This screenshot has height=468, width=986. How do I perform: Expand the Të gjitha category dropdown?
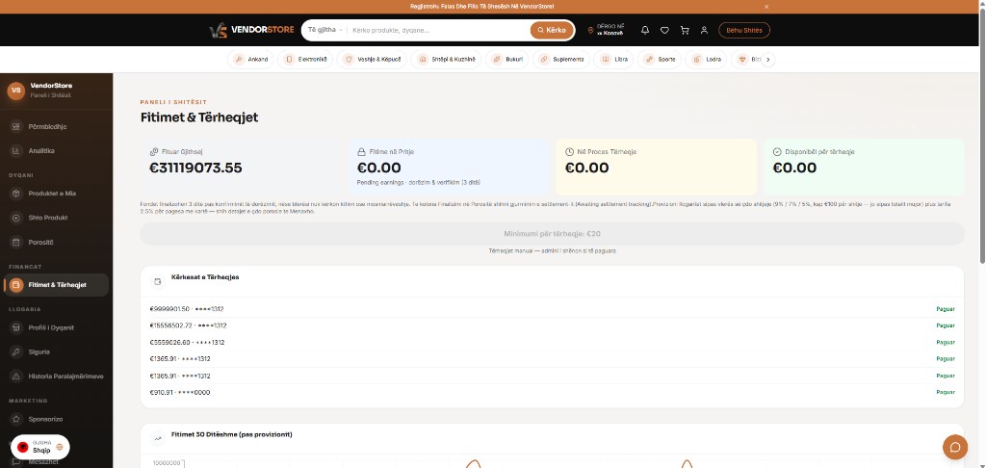point(325,30)
